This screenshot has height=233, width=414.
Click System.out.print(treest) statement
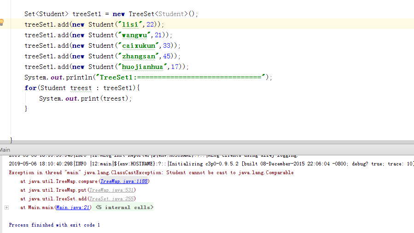[x=85, y=98]
